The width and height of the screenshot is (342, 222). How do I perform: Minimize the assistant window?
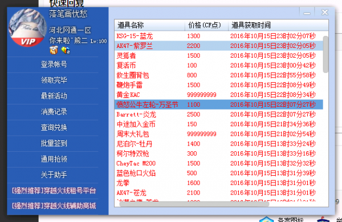pyautogui.click(x=307, y=13)
